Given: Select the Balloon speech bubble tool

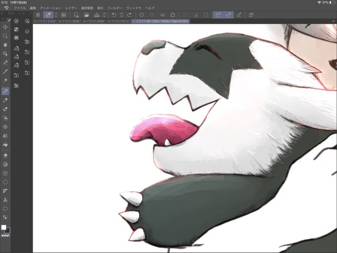Looking at the screenshot, I should tap(5, 209).
